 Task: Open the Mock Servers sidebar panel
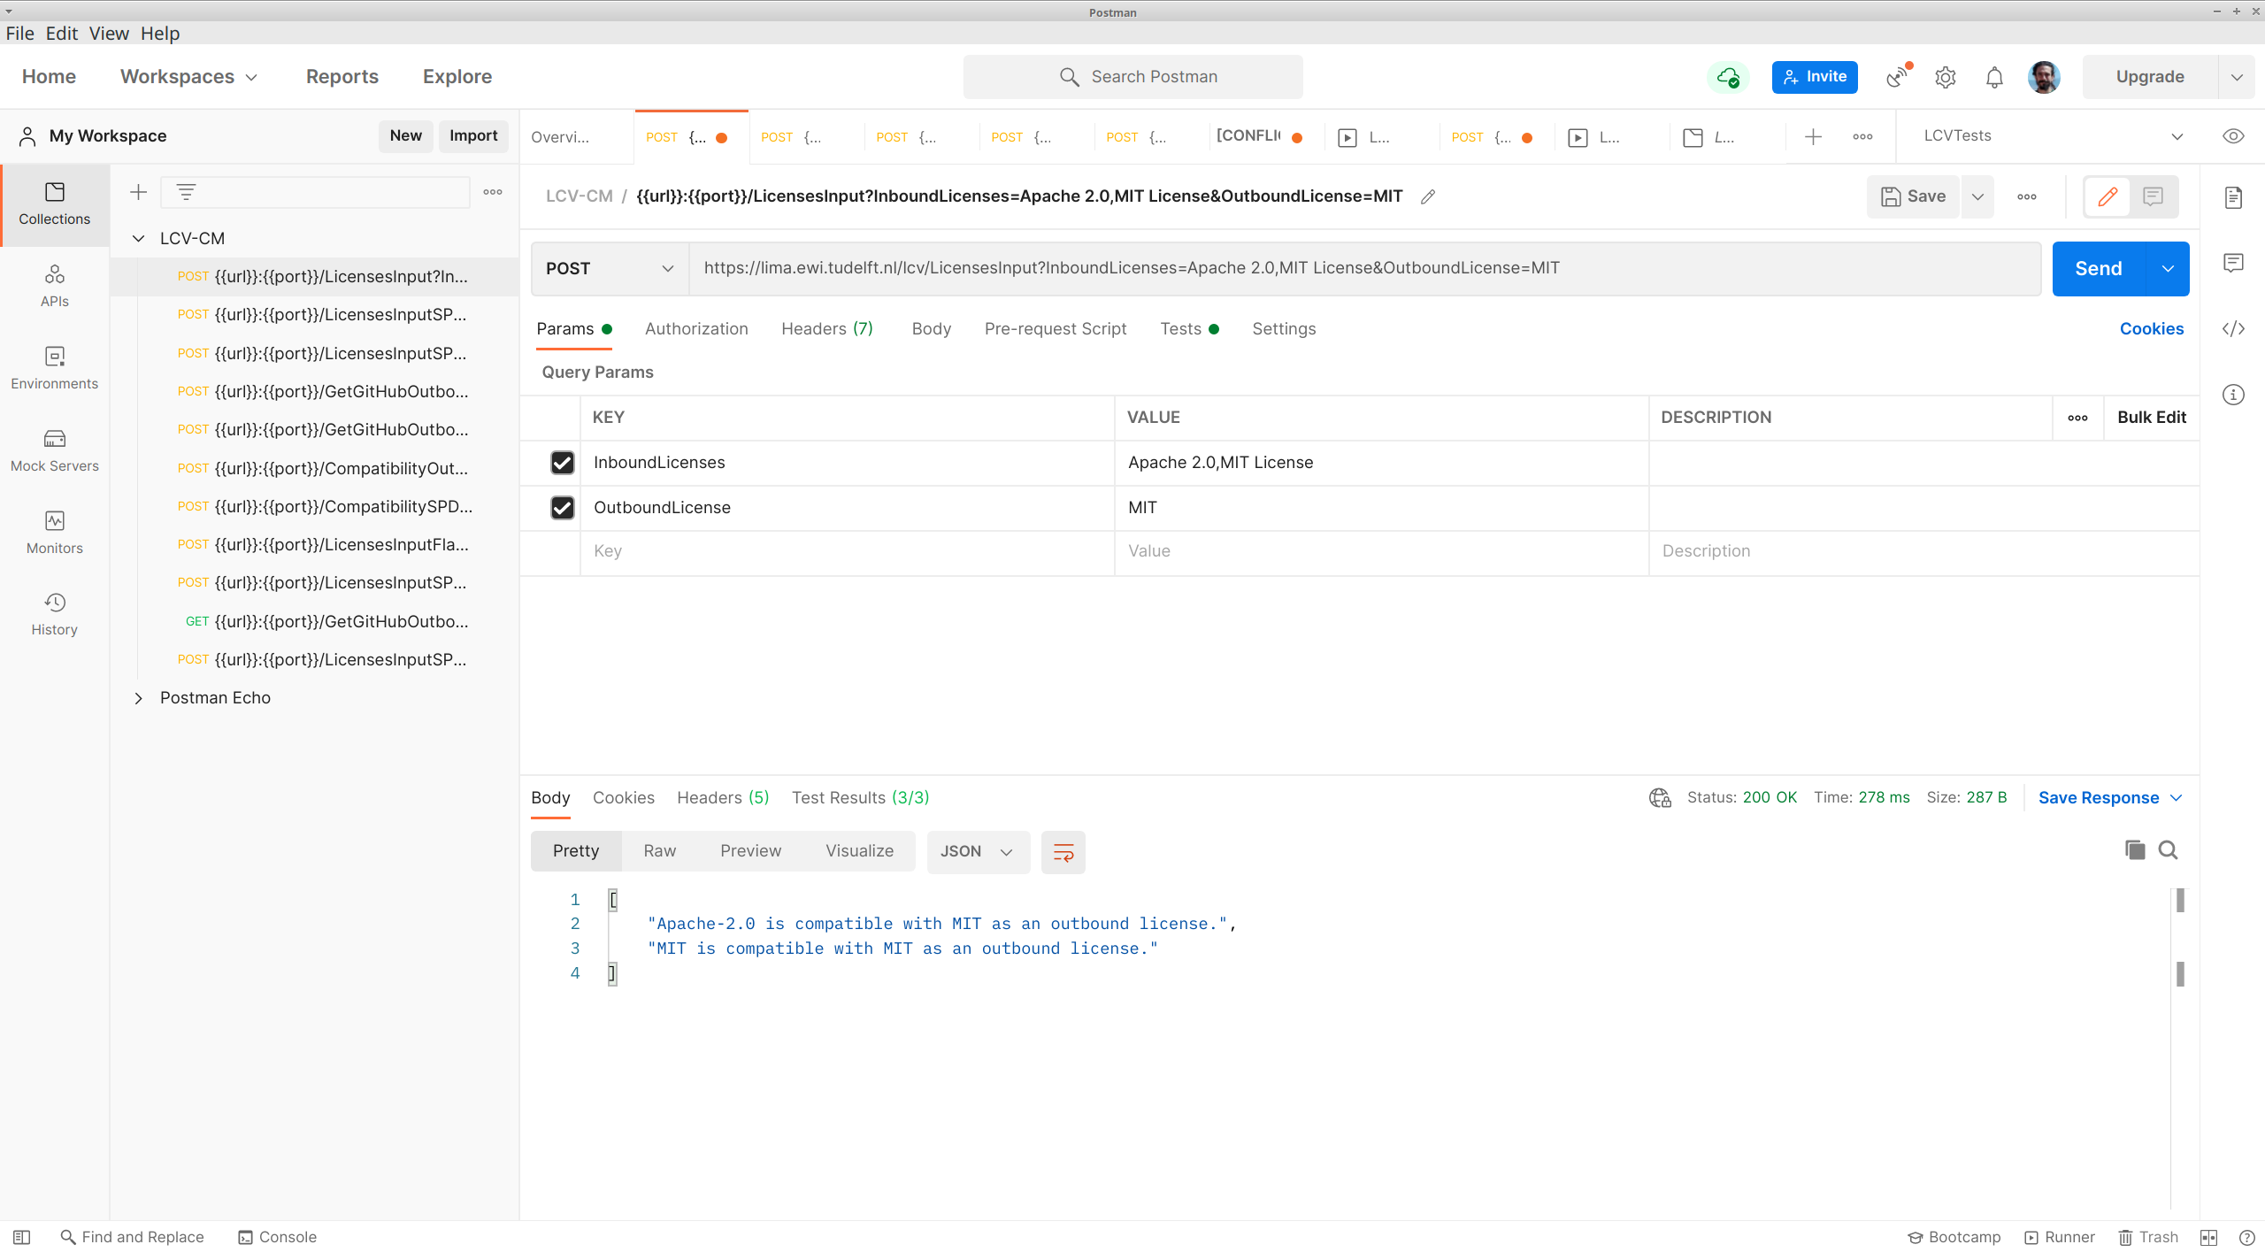(54, 449)
